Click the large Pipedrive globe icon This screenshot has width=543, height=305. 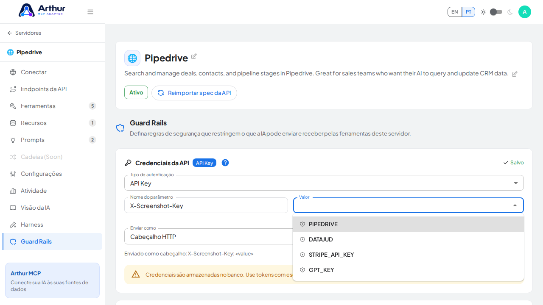click(132, 58)
